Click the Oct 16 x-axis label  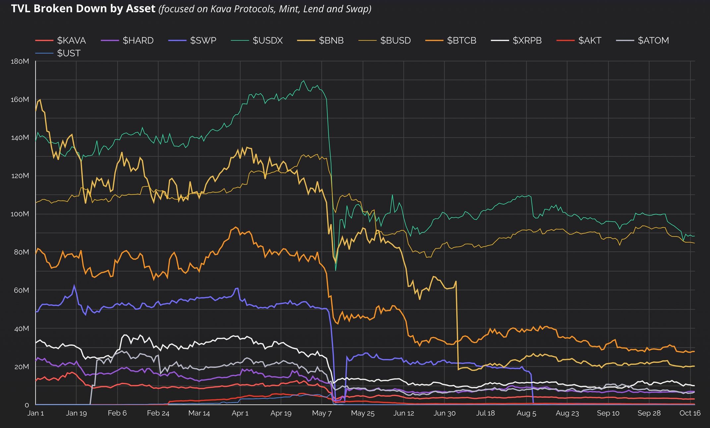[690, 413]
